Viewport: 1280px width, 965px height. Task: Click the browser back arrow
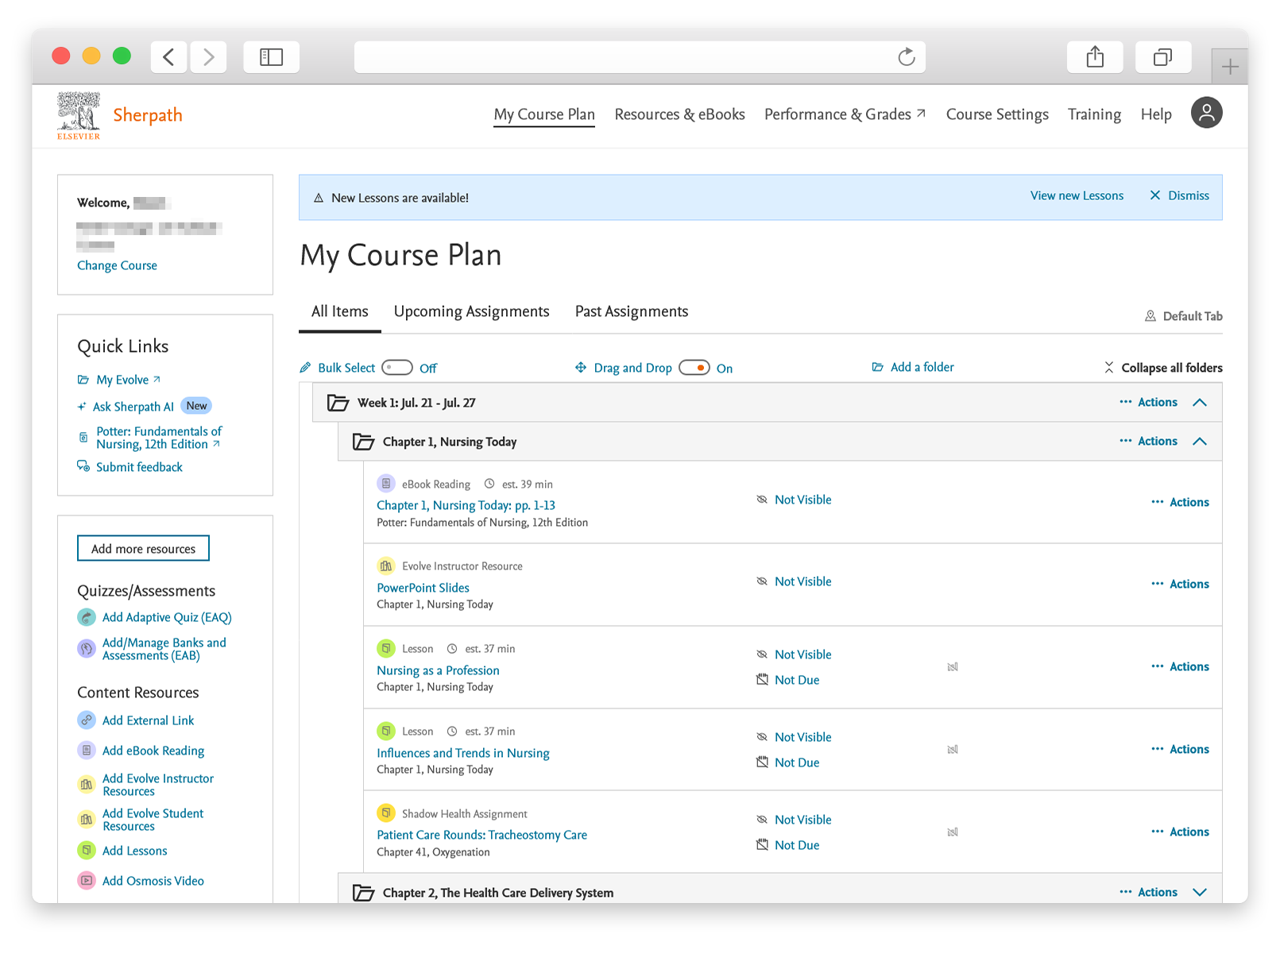coord(168,57)
